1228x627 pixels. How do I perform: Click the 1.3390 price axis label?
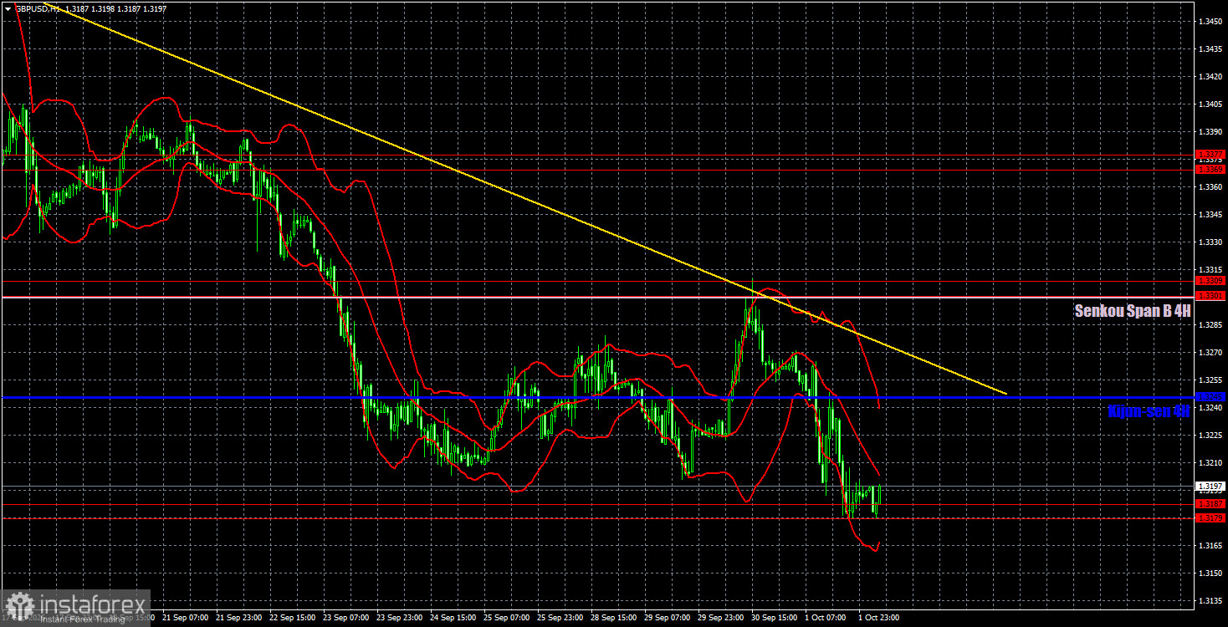[x=1210, y=132]
